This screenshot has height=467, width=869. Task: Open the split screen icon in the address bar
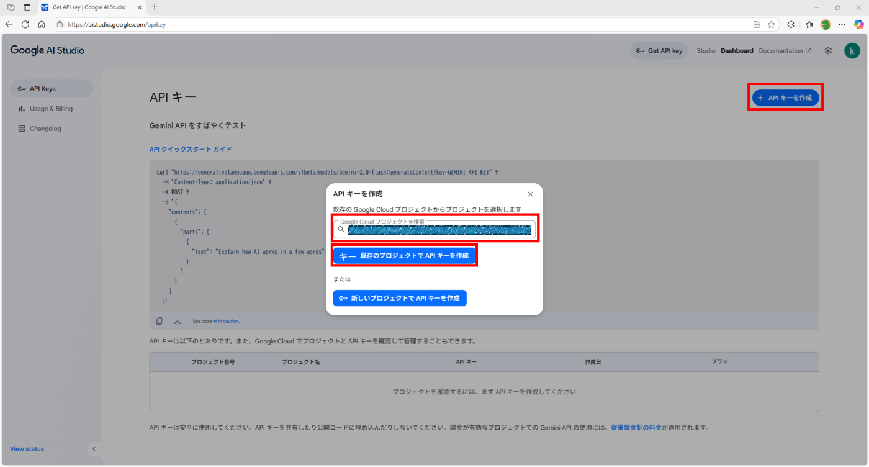click(x=757, y=24)
